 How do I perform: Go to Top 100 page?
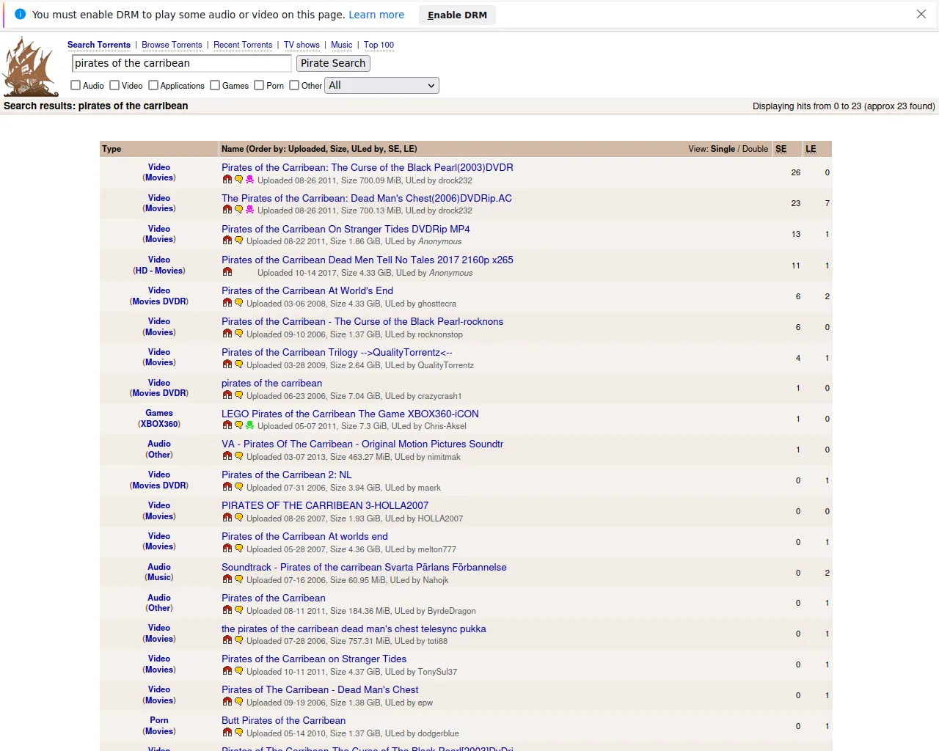379,45
